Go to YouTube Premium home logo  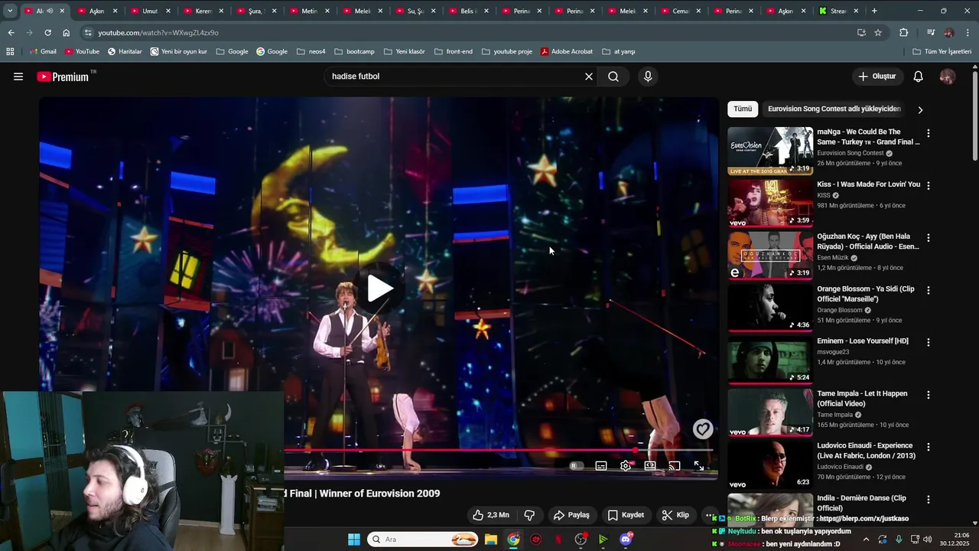[x=63, y=77]
